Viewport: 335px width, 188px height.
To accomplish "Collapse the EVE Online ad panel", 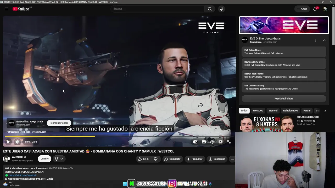I will (x=324, y=40).
